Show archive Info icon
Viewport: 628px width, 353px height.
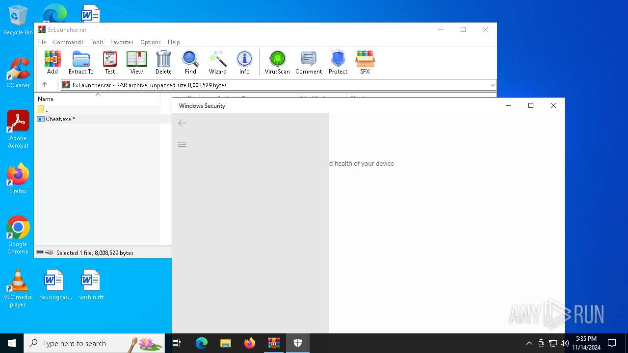point(244,62)
